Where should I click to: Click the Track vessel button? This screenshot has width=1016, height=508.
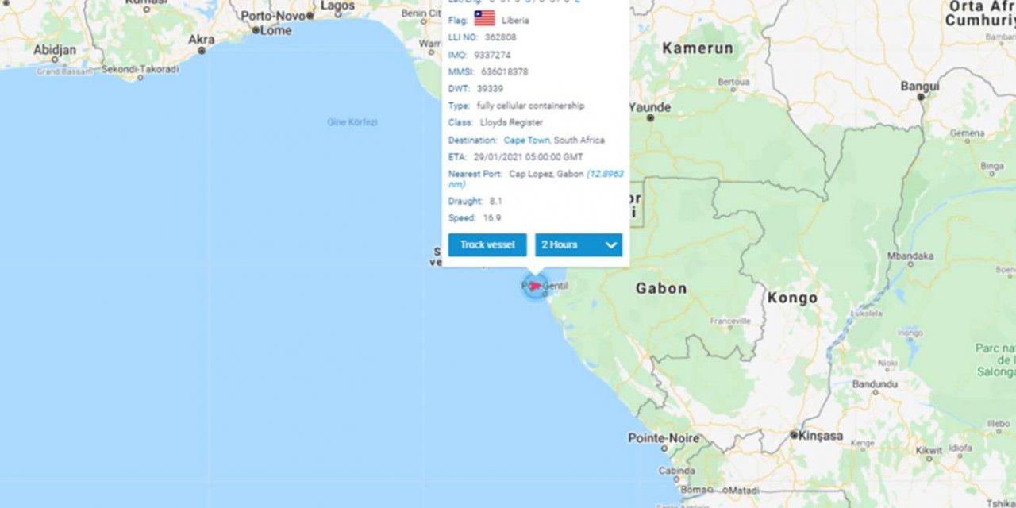pos(487,244)
